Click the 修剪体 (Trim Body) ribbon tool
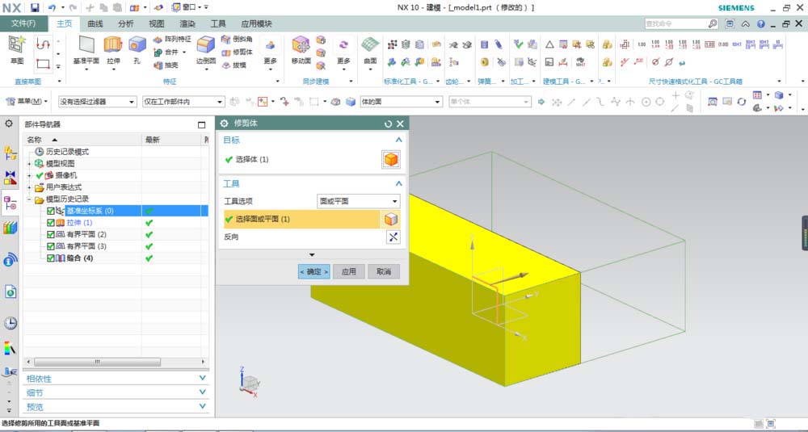The height and width of the screenshot is (432, 808). (237, 52)
